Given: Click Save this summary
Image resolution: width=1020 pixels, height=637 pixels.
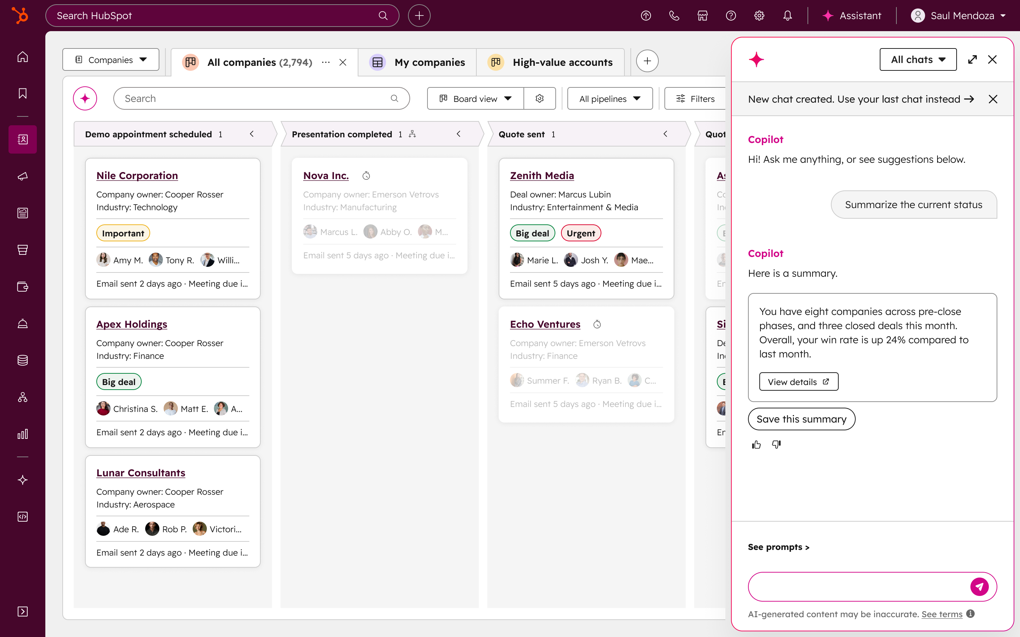Looking at the screenshot, I should click(801, 419).
